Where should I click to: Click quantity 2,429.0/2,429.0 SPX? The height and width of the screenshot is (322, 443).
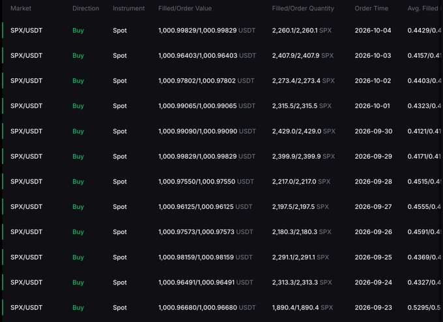[304, 131]
